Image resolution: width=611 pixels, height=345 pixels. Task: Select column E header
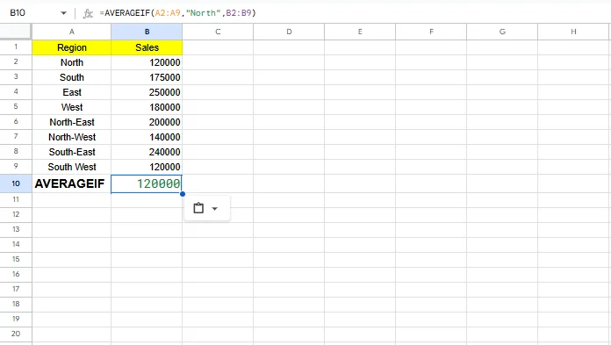point(360,32)
